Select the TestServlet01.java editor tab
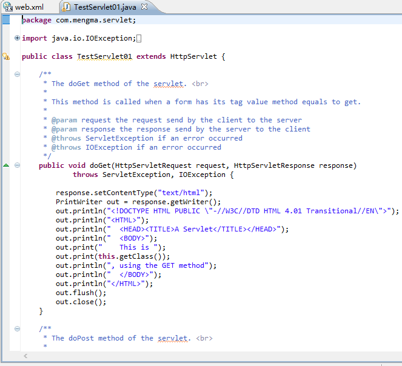The width and height of the screenshot is (402, 366). click(106, 7)
